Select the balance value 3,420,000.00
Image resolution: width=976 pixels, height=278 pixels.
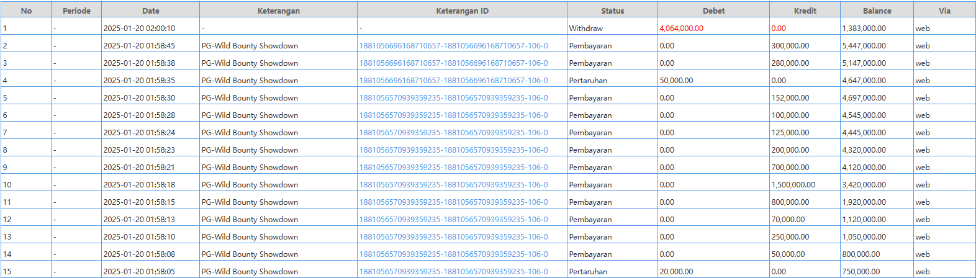pos(864,185)
